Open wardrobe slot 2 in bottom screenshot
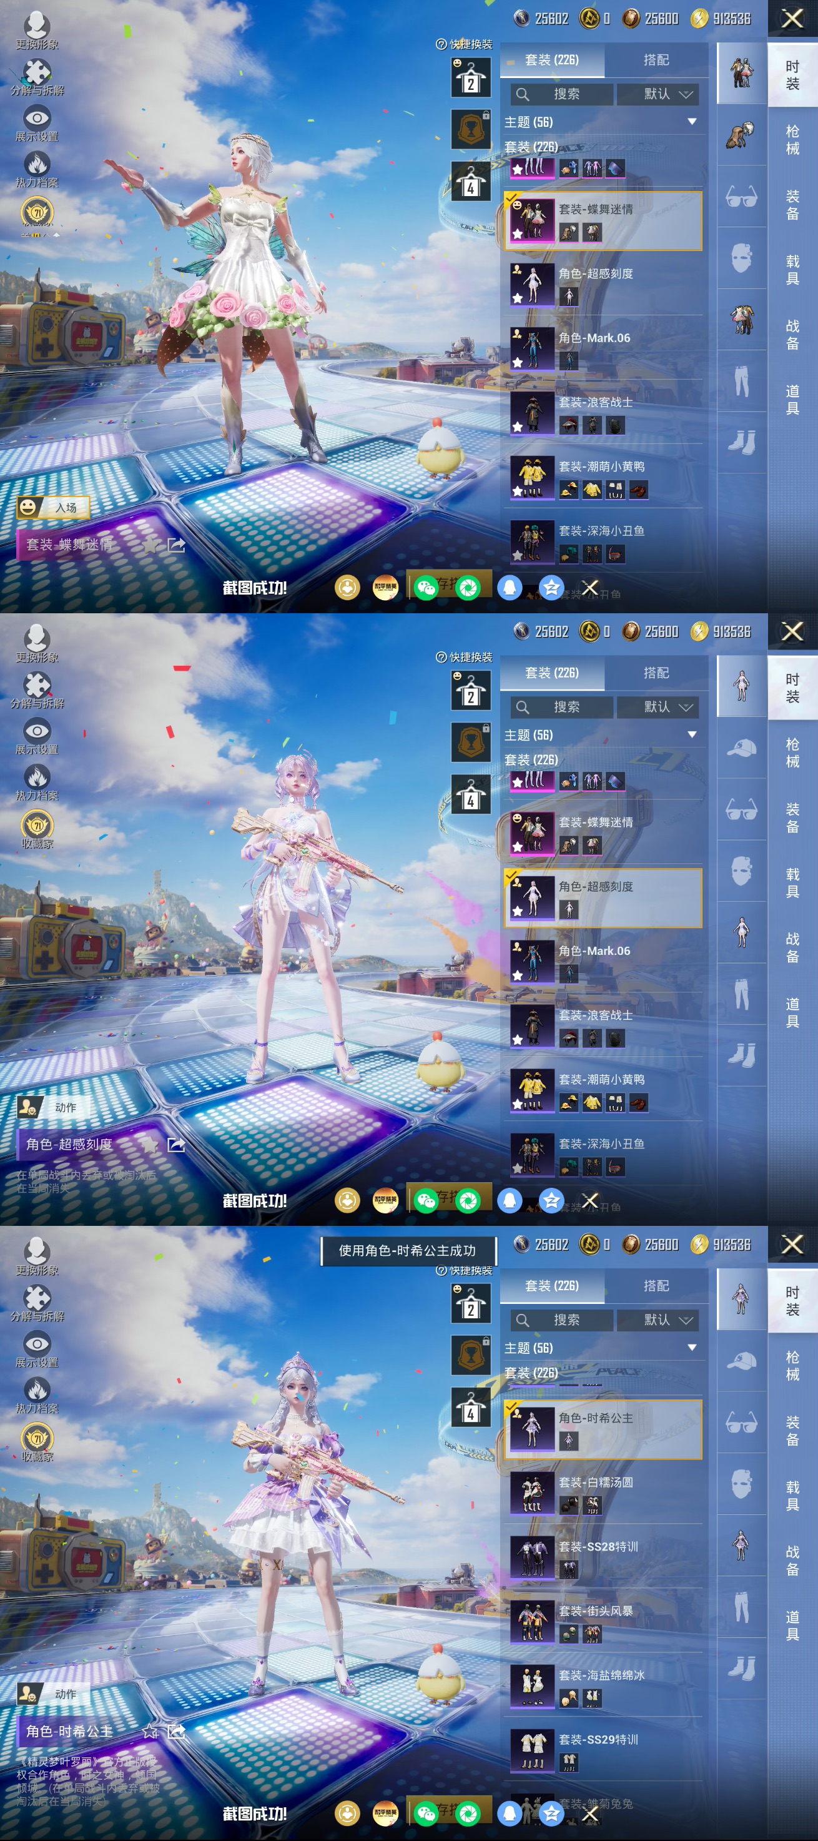 point(470,1303)
